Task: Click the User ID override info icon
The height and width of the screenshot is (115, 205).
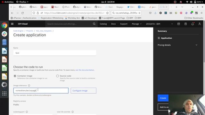Action: 73,112
